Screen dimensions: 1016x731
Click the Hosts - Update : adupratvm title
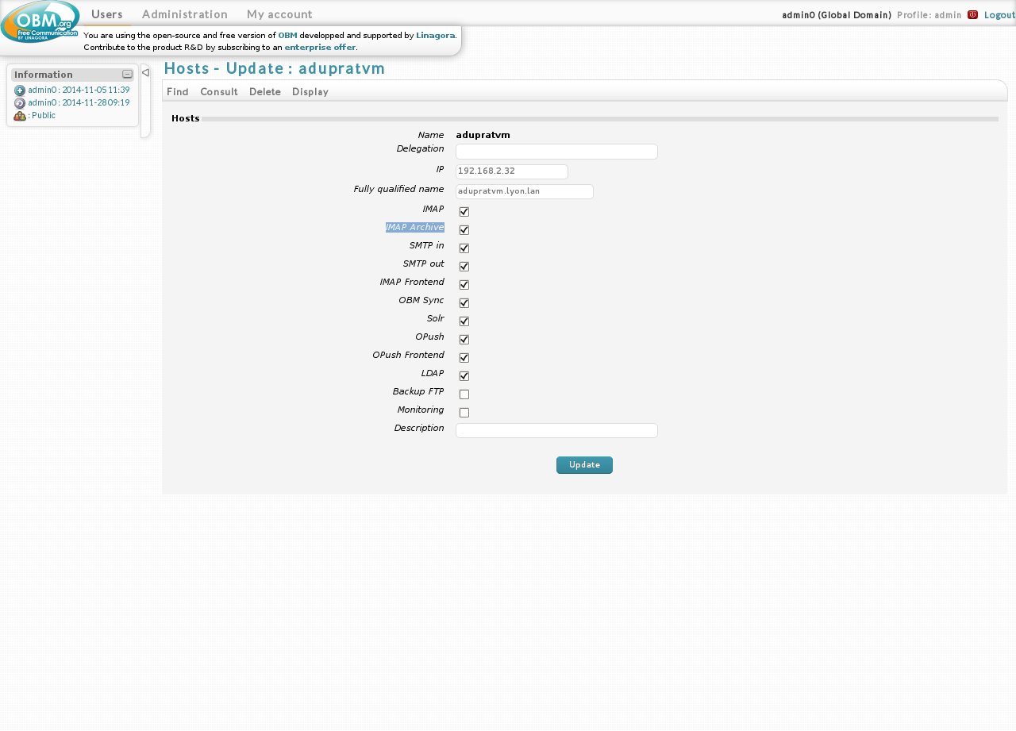[275, 68]
